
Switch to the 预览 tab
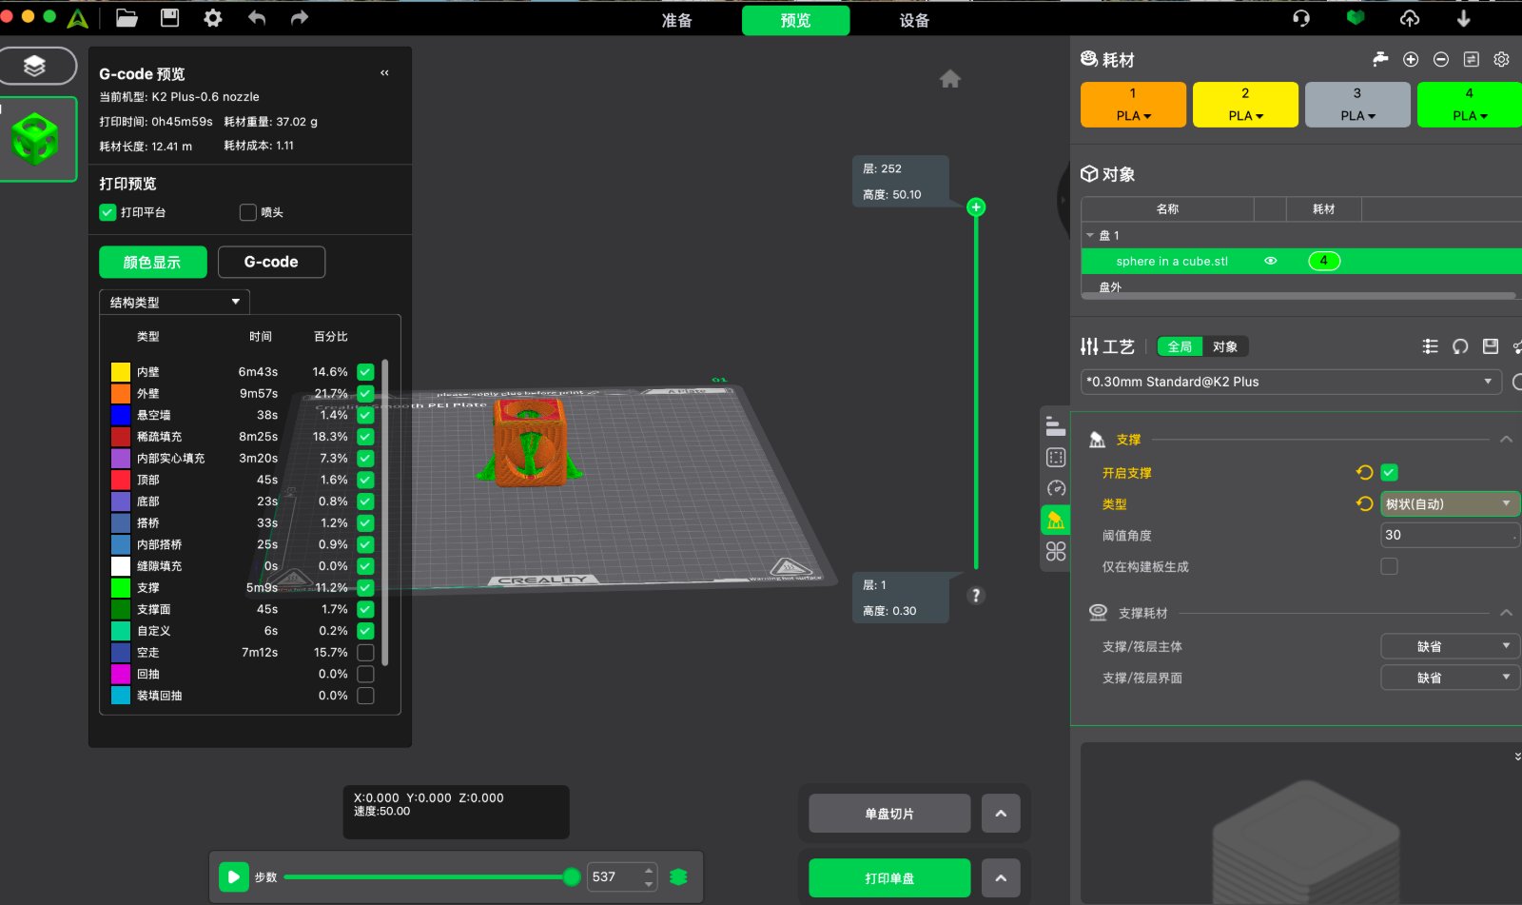[x=795, y=20]
